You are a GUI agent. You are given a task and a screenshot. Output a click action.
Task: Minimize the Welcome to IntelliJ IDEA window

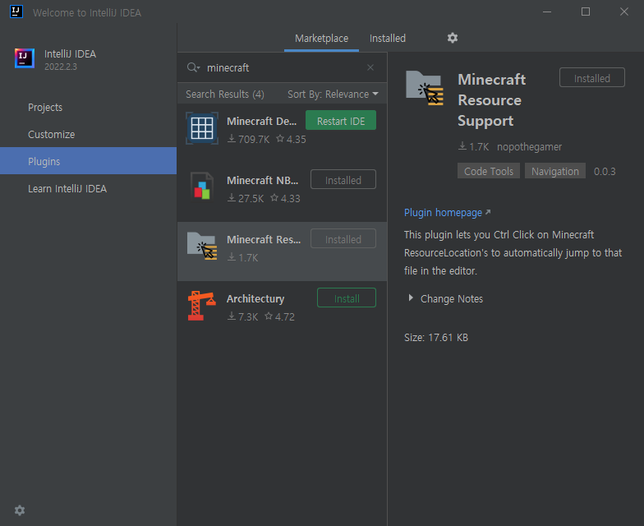point(547,12)
